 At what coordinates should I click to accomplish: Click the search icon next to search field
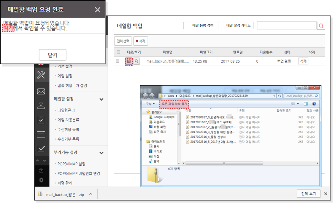pos(321,26)
